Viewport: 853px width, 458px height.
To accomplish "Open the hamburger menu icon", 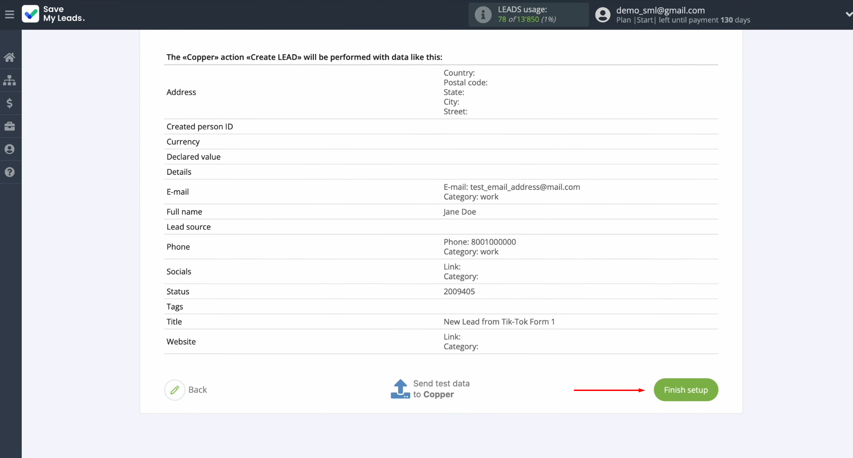I will tap(10, 14).
